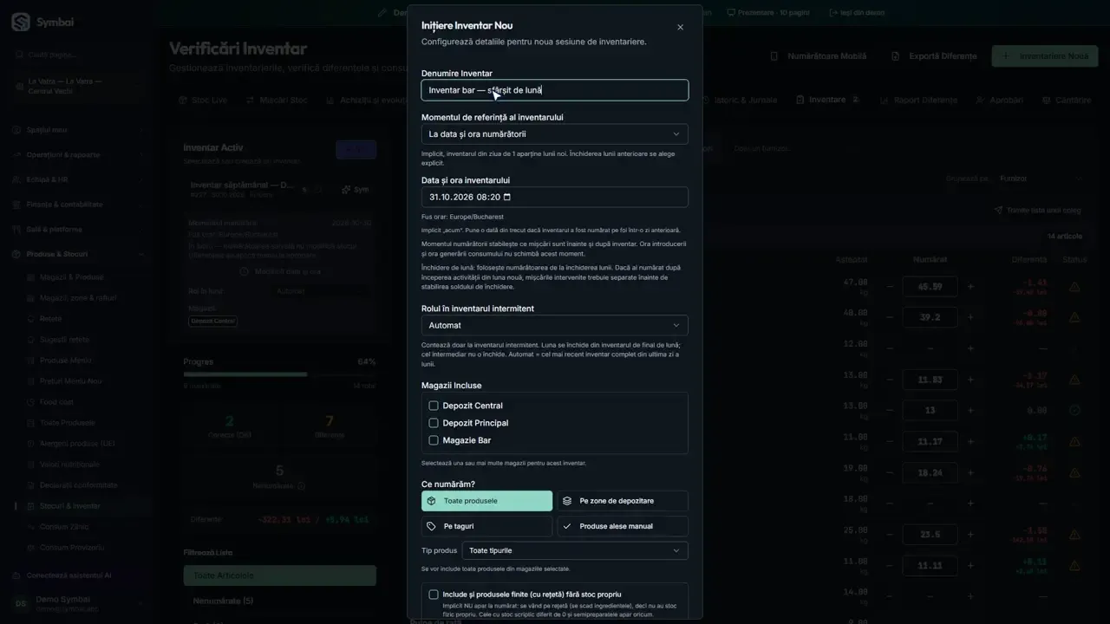Image resolution: width=1110 pixels, height=624 pixels.
Task: Open the Istoric & Jurnale tab
Action: coord(740,100)
